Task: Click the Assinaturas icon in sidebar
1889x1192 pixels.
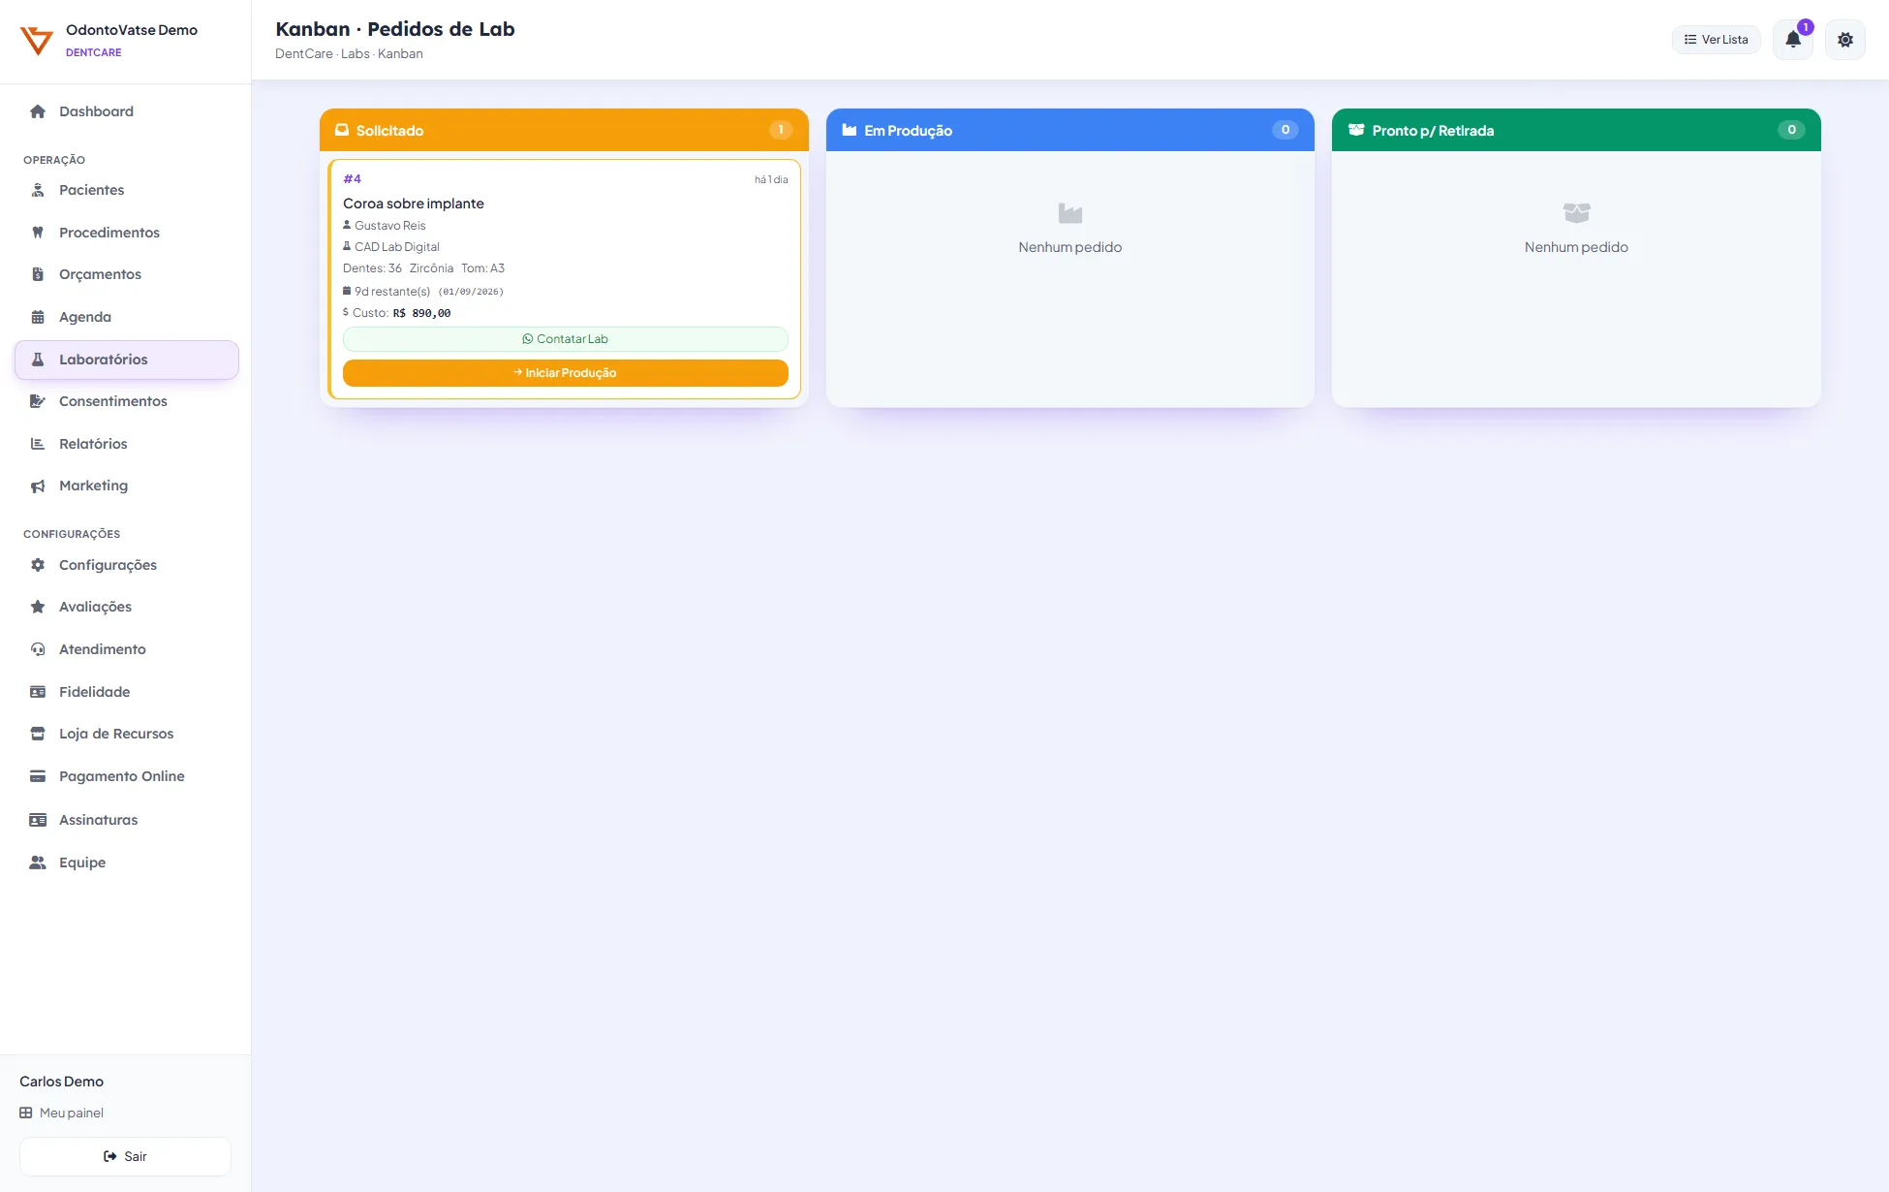Action: point(38,820)
